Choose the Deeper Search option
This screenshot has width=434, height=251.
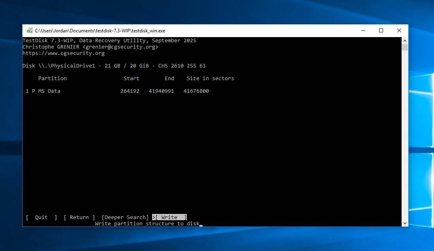click(125, 217)
